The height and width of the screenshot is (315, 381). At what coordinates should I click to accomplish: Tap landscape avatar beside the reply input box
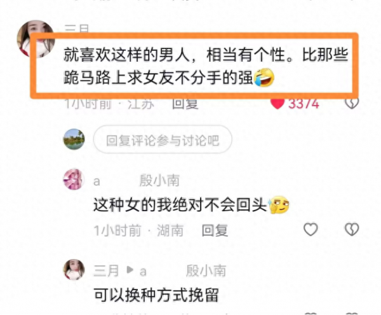pos(74,139)
